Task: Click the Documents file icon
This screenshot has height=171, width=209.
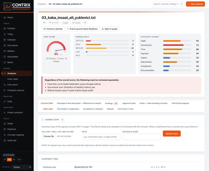Action: coord(5,45)
